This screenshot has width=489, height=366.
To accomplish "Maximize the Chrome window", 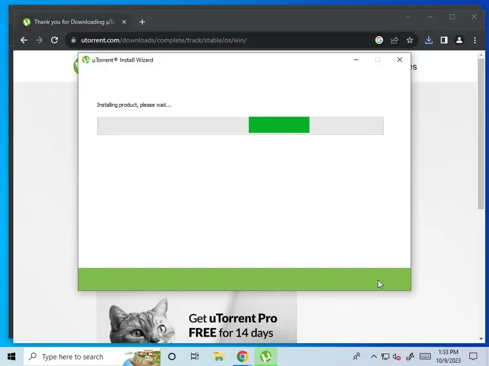I will point(452,17).
